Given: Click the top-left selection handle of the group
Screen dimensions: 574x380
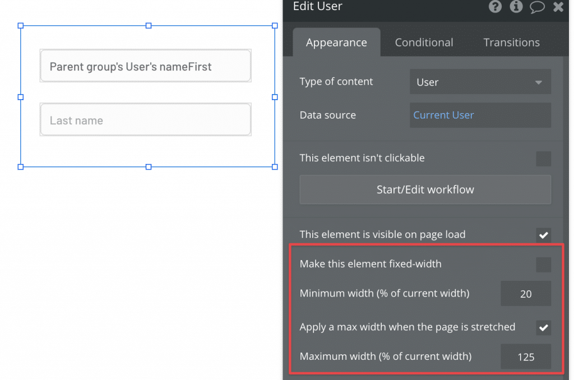Looking at the screenshot, I should tap(21, 25).
